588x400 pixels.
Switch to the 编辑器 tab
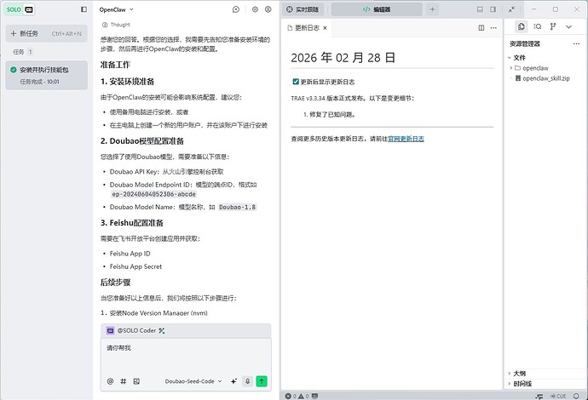377,9
